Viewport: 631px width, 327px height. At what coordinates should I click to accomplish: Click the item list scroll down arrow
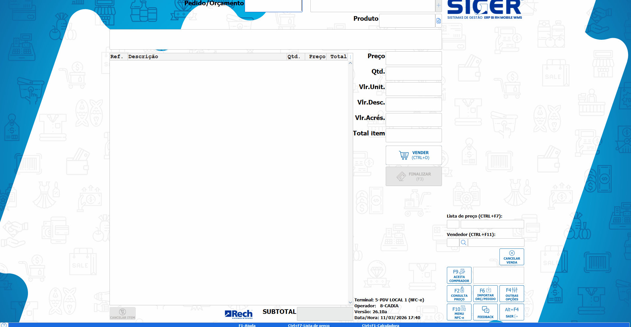click(x=351, y=302)
